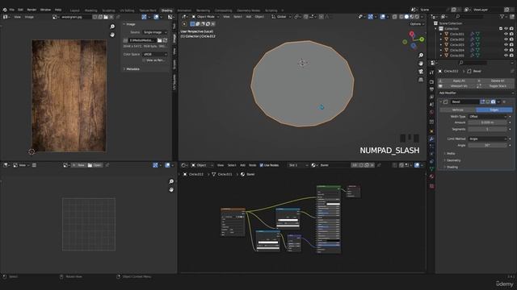Click the image file path field

point(142,40)
